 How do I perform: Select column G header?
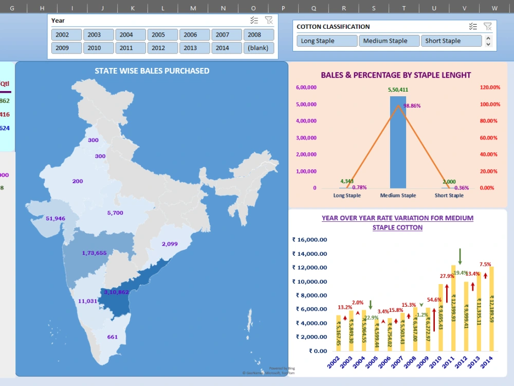[x=12, y=8]
